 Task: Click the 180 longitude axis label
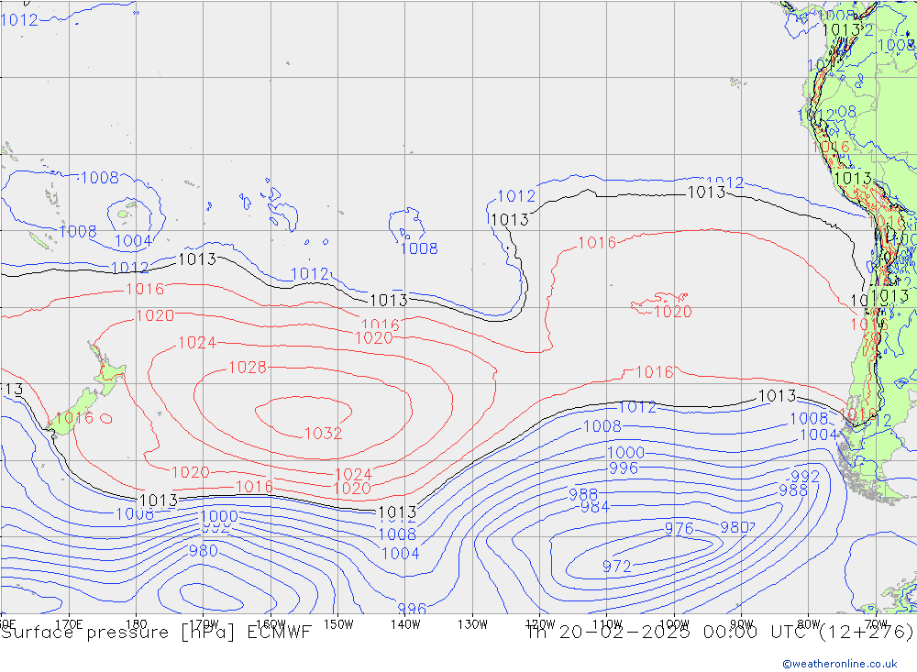(x=136, y=623)
